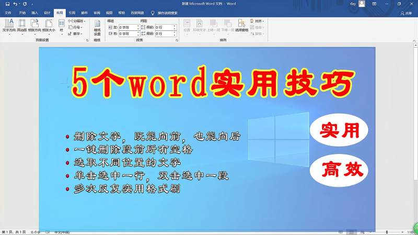Switch to Read Mode view in status bar
The width and height of the screenshot is (418, 235).
pos(341,232)
